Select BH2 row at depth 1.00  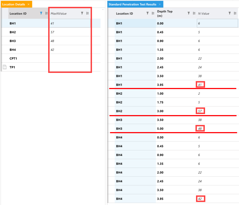coord(173,93)
